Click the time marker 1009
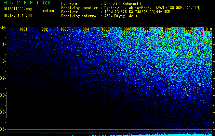Image resolution: width=215 pixels, height=136 pixels. [x=187, y=29]
